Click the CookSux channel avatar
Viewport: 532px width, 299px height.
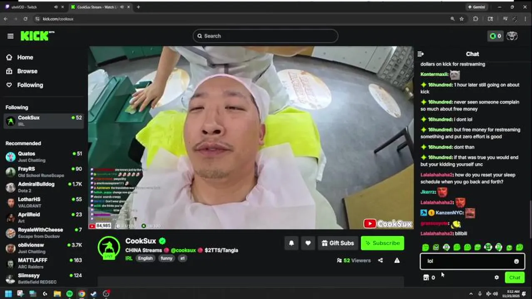[x=109, y=248]
